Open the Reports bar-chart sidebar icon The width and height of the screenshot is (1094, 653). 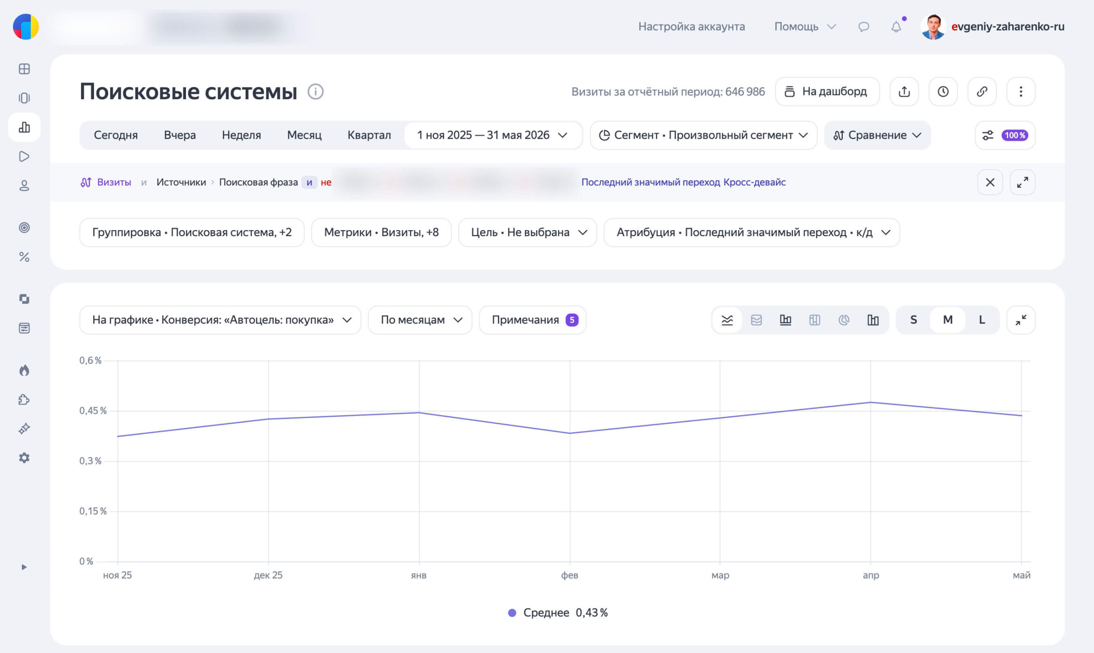tap(24, 127)
